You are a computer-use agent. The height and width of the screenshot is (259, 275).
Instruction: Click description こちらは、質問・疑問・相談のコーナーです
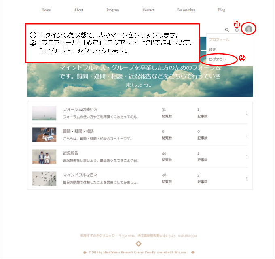[97, 139]
